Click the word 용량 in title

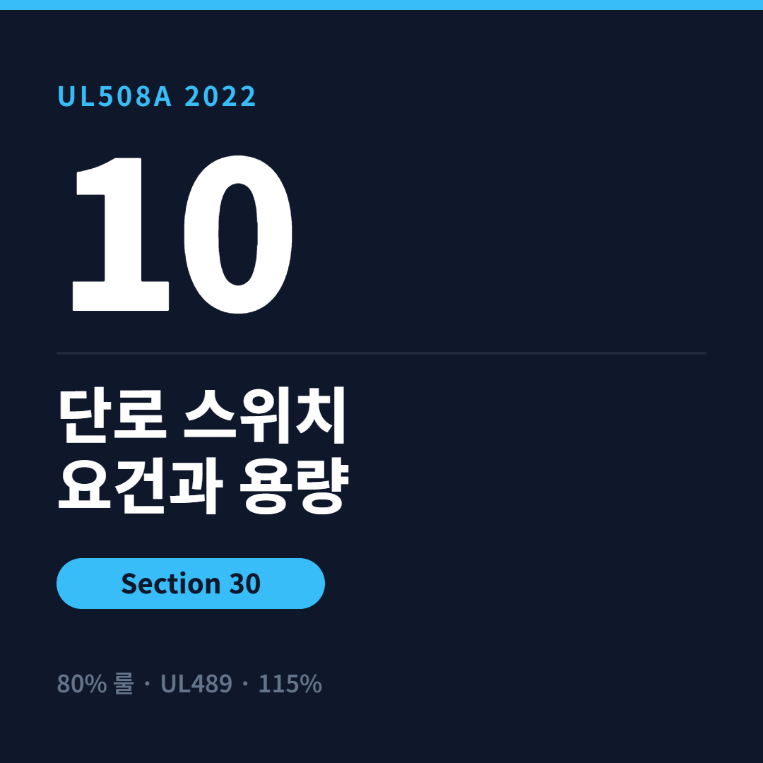click(x=295, y=485)
